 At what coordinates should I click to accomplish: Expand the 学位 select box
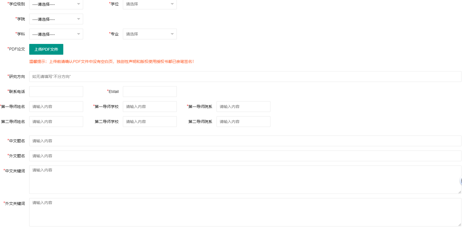(150, 4)
